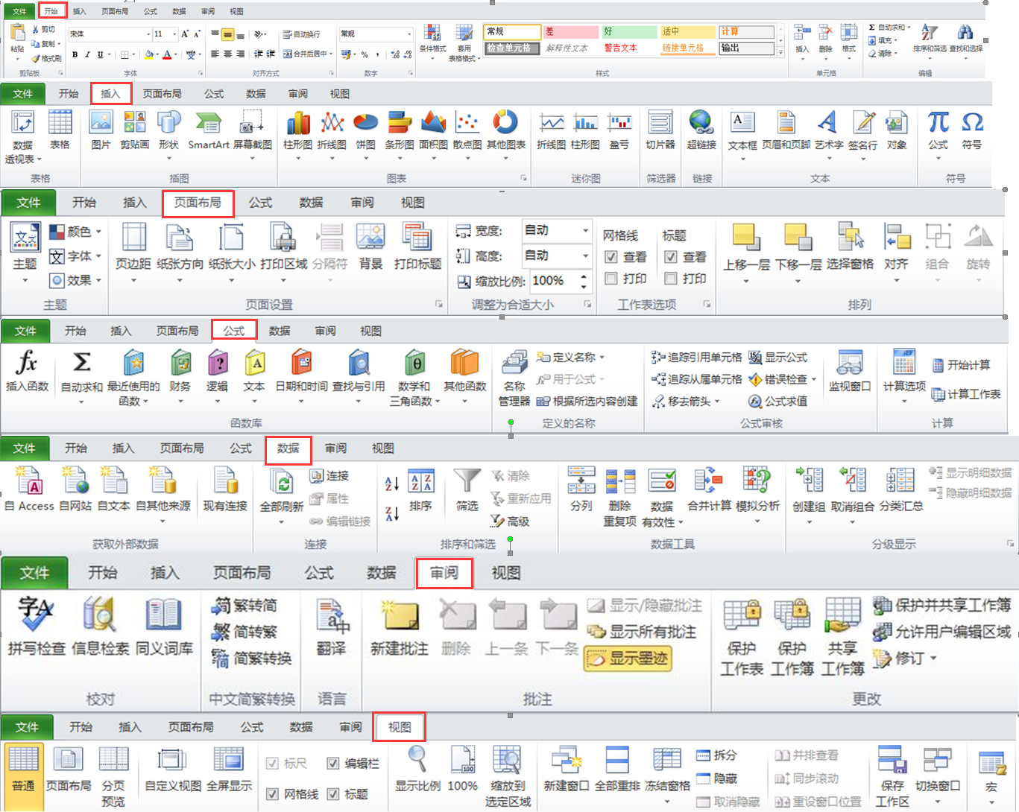
Task: Apply the 好 green cell style
Action: [629, 32]
